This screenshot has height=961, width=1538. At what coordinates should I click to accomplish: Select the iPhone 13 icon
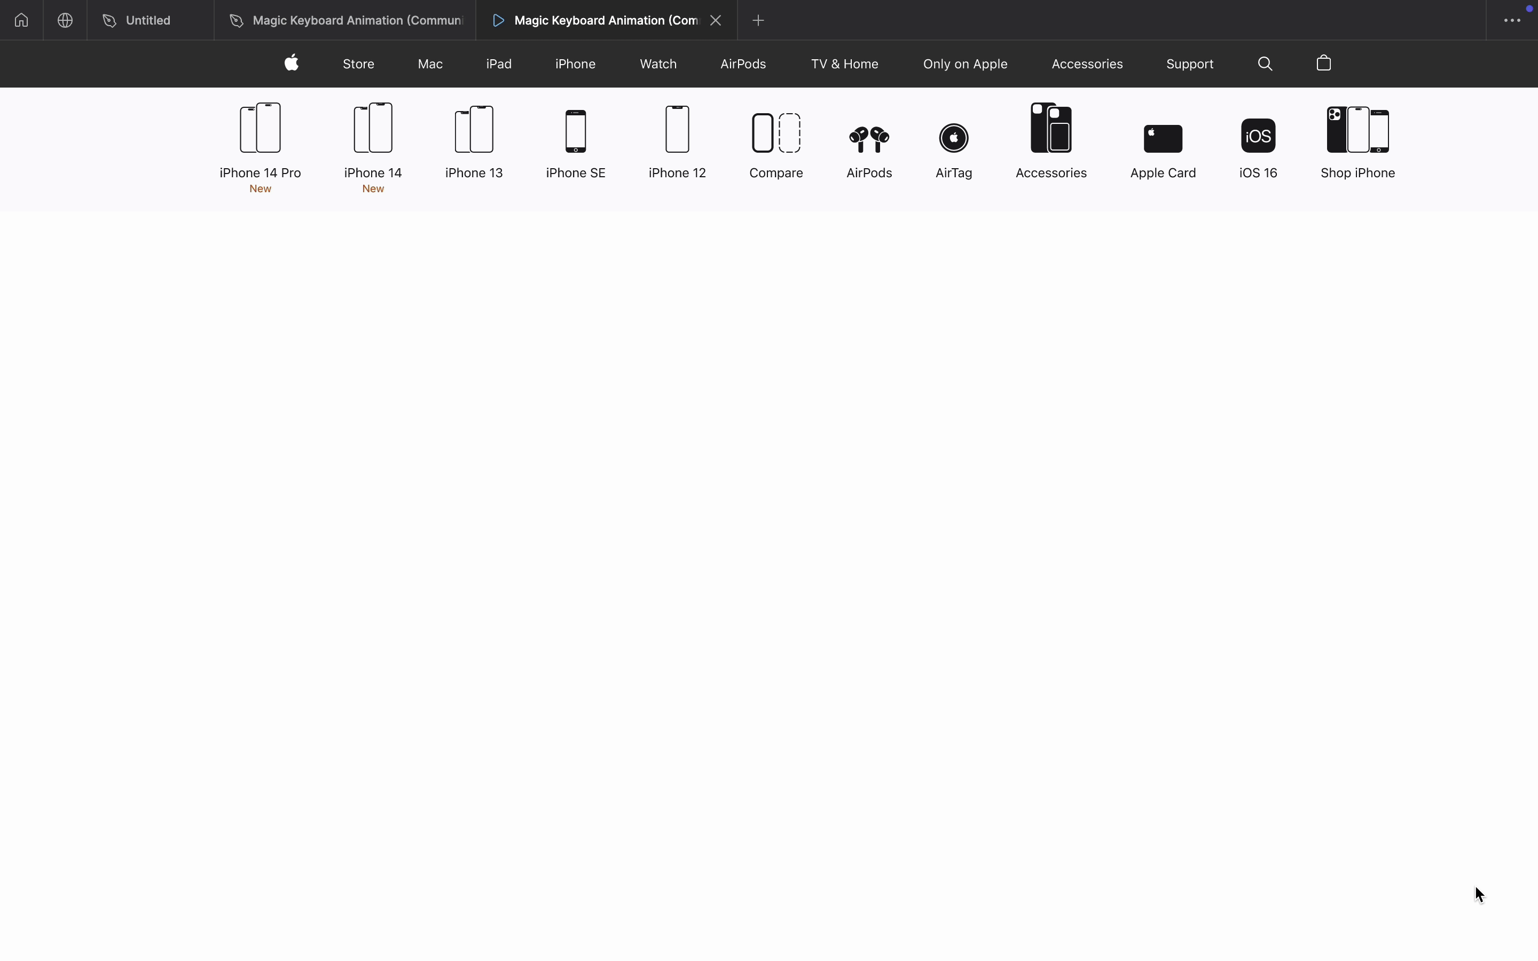pyautogui.click(x=474, y=130)
